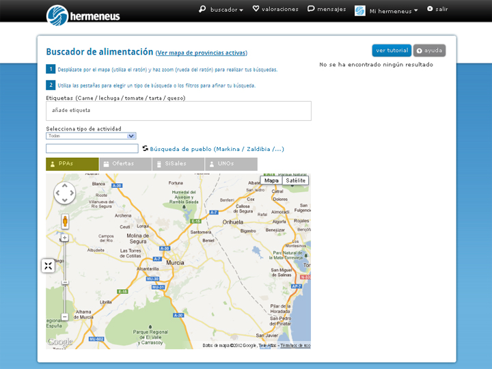Zoom out with the map minus button
The image size is (492, 369).
[x=65, y=316]
